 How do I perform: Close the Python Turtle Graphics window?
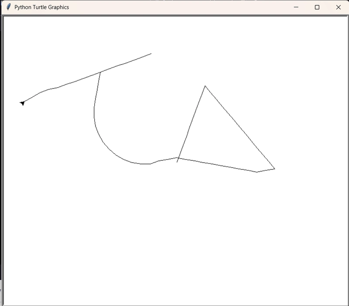click(x=338, y=7)
